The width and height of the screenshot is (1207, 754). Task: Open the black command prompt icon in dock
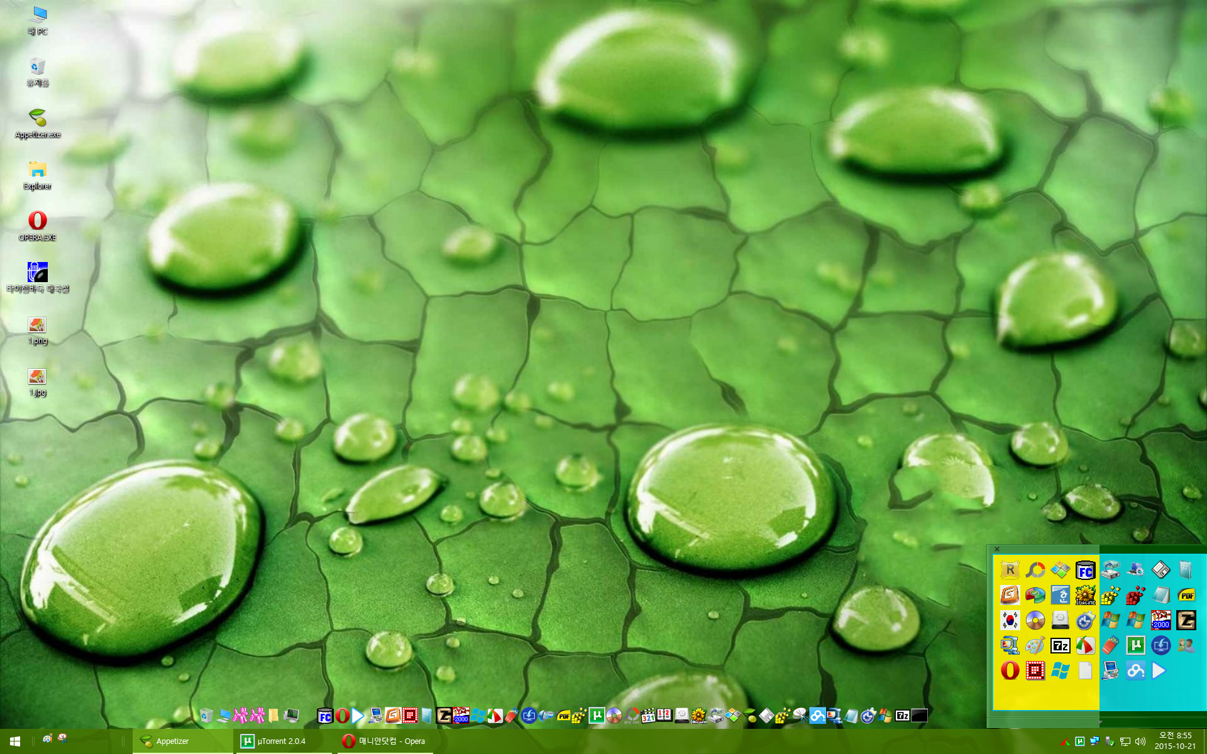click(x=919, y=715)
